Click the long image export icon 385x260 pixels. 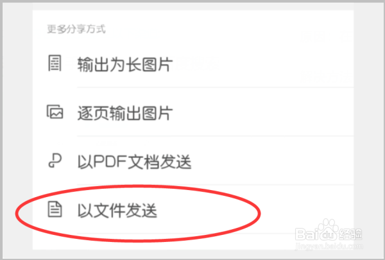point(55,63)
